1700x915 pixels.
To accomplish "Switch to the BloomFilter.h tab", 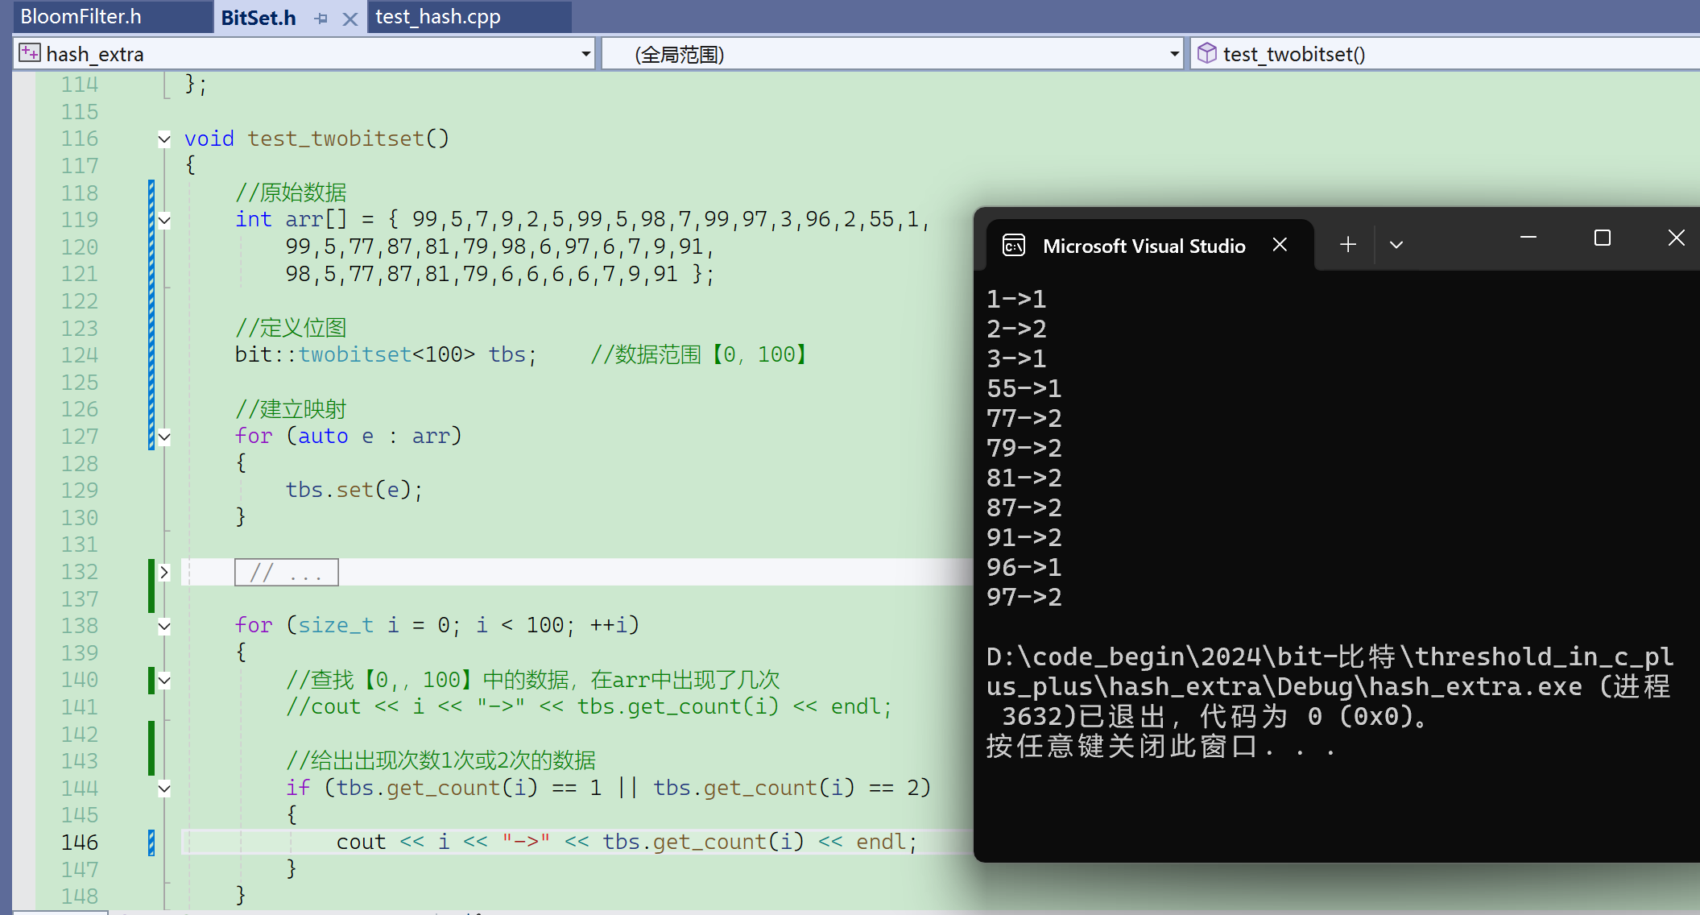I will (x=81, y=17).
